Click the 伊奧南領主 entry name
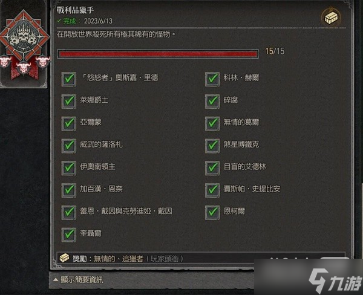 [97, 167]
